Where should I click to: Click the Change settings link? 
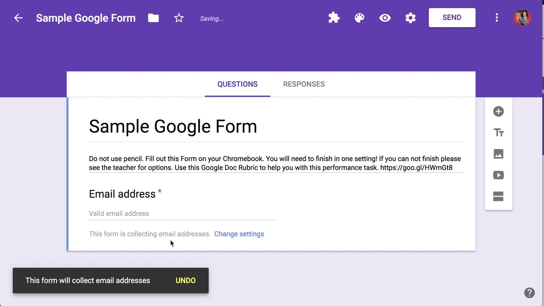pos(239,234)
